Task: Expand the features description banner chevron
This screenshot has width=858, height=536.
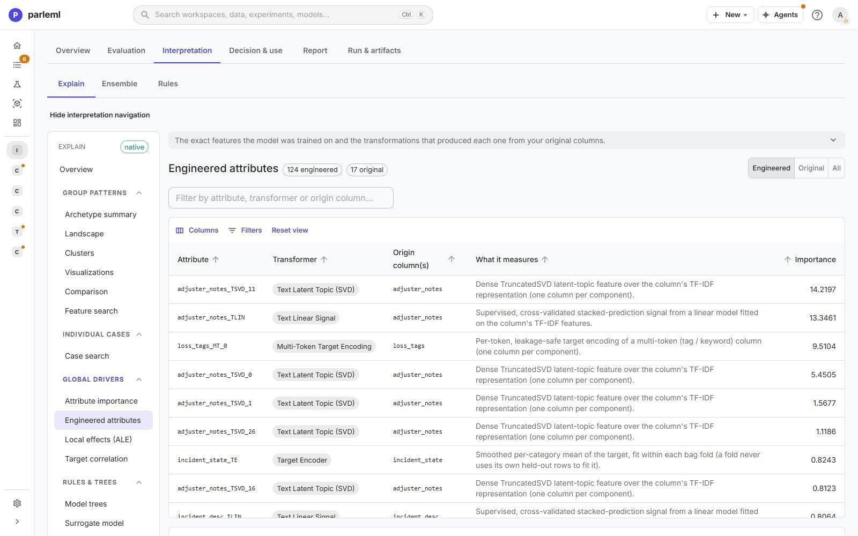Action: (833, 140)
